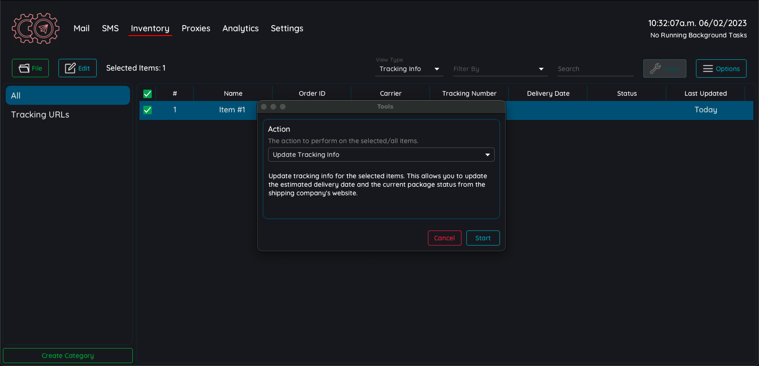This screenshot has width=759, height=366.
Task: Uncheck the Item #1 row checkbox
Action: (x=148, y=110)
